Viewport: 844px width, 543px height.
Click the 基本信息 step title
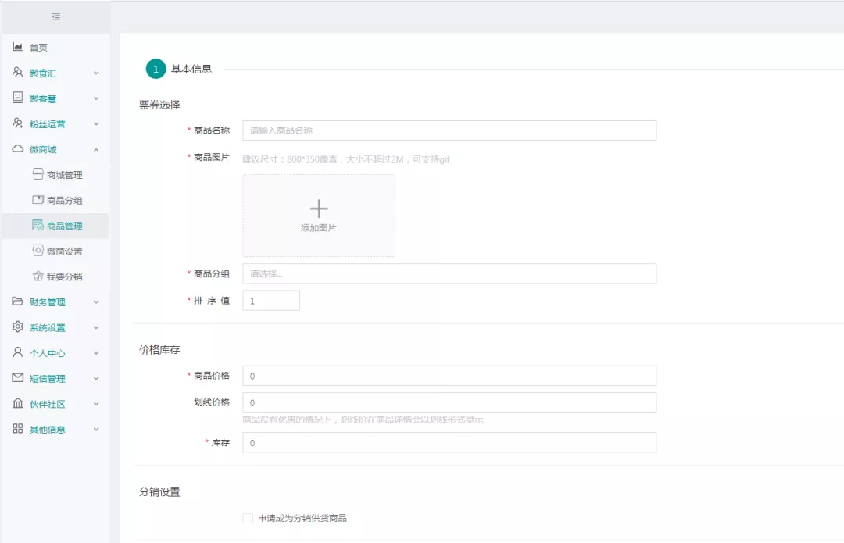[x=191, y=69]
